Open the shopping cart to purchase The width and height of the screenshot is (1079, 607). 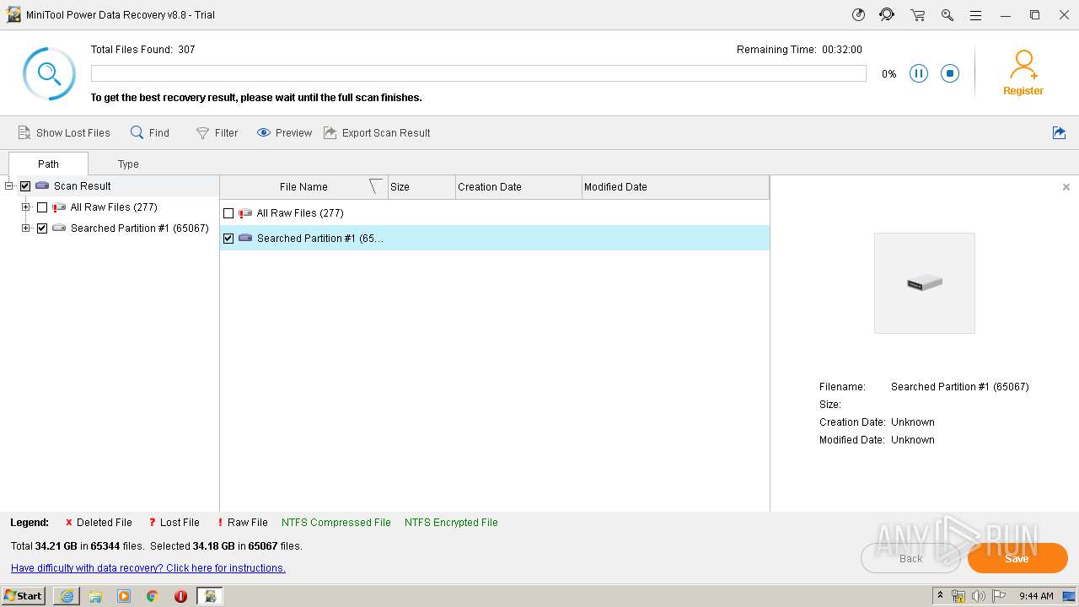917,15
